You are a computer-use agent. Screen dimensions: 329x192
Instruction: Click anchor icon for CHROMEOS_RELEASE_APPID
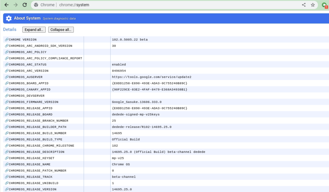pyautogui.click(x=7, y=108)
